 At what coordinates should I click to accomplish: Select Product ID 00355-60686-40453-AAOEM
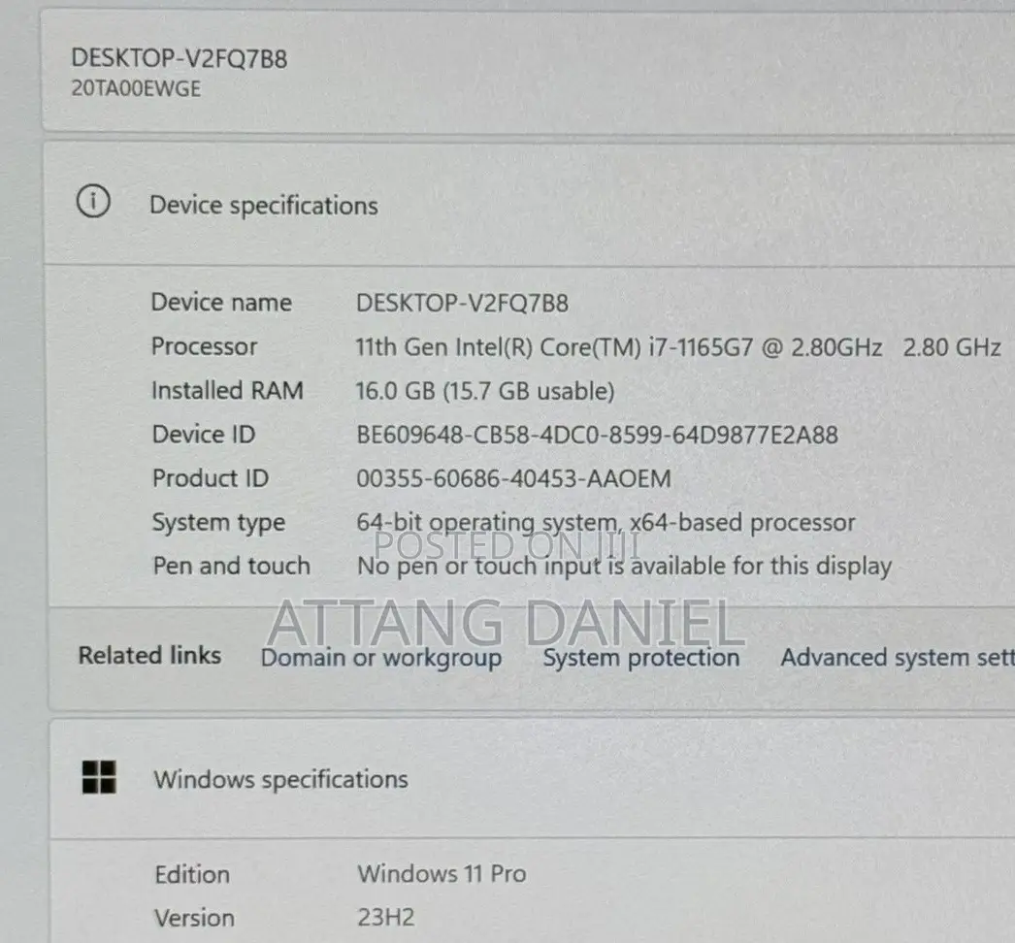tap(514, 479)
